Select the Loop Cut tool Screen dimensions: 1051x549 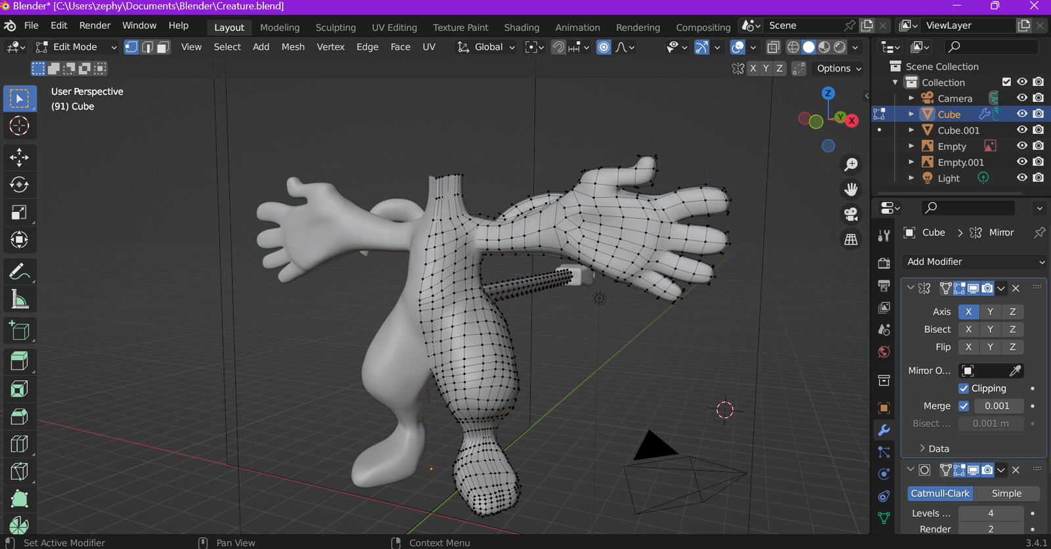pyautogui.click(x=20, y=444)
